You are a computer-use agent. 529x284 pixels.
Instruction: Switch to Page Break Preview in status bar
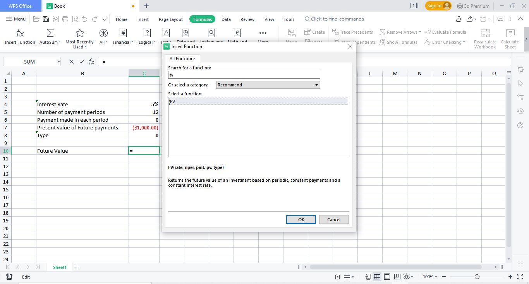coord(397,277)
